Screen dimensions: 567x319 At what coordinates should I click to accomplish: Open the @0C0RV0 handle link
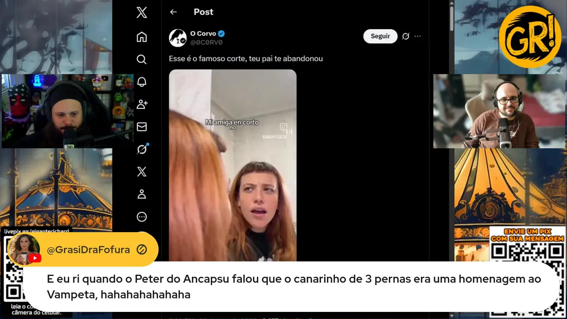tap(206, 43)
